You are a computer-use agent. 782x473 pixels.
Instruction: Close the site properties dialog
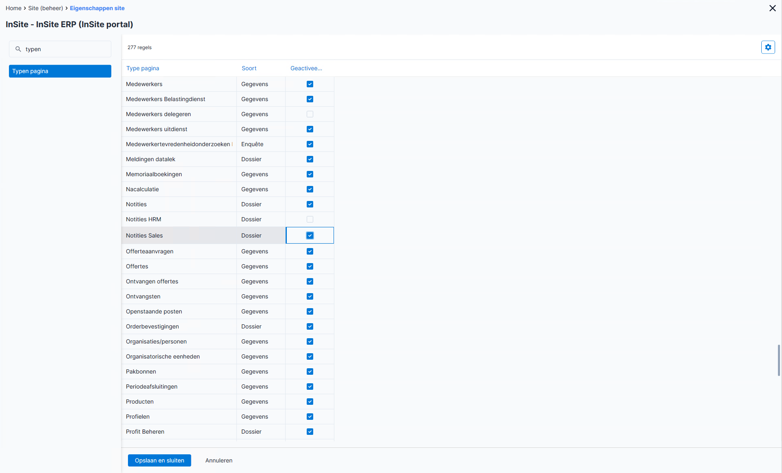click(x=772, y=8)
